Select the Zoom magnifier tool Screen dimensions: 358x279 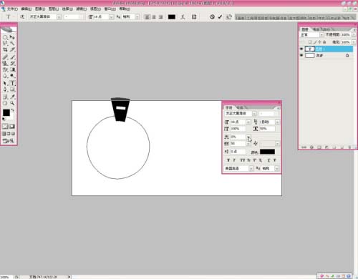[x=12, y=103]
